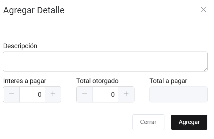
Task: Submit the detail using the dark Agregar button
Action: tap(189, 122)
